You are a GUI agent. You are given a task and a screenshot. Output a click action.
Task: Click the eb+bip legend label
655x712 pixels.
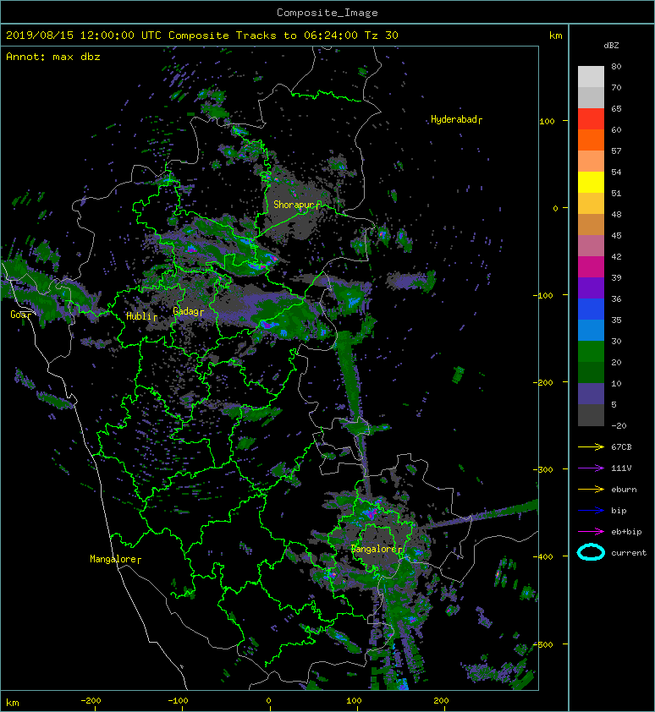click(x=626, y=532)
